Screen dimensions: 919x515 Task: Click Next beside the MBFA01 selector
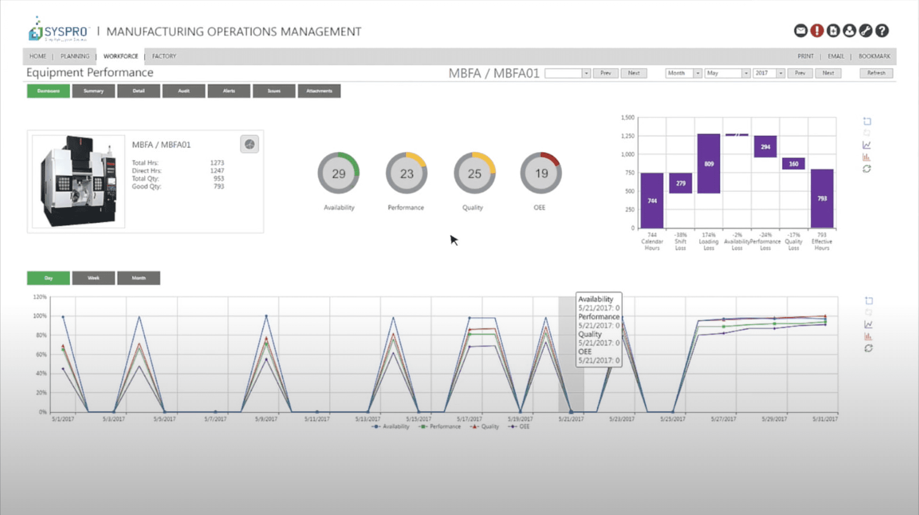(x=634, y=73)
